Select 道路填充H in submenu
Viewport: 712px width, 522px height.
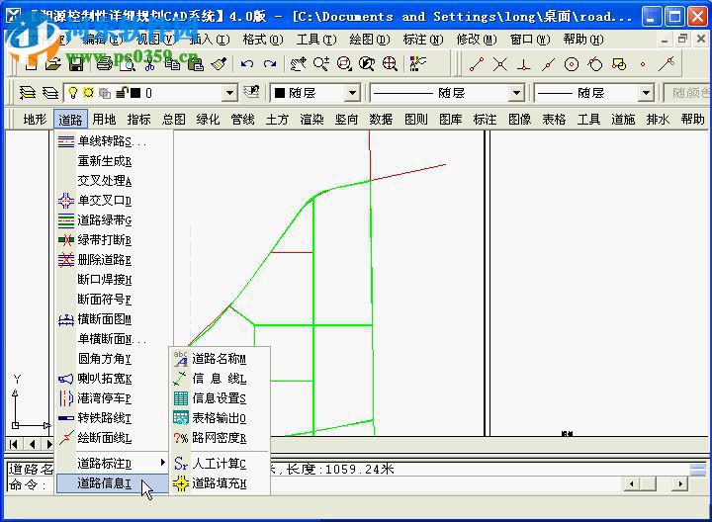(x=220, y=483)
